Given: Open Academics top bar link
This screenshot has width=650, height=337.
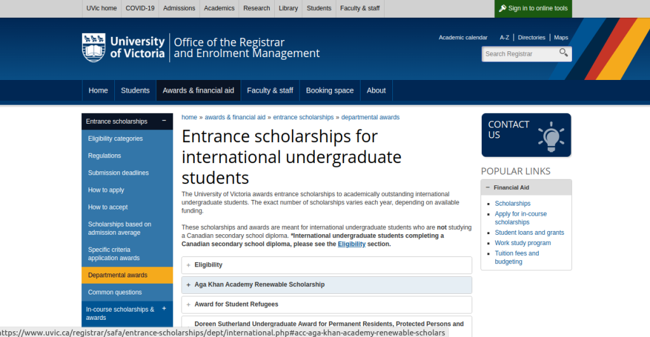Looking at the screenshot, I should point(219,8).
